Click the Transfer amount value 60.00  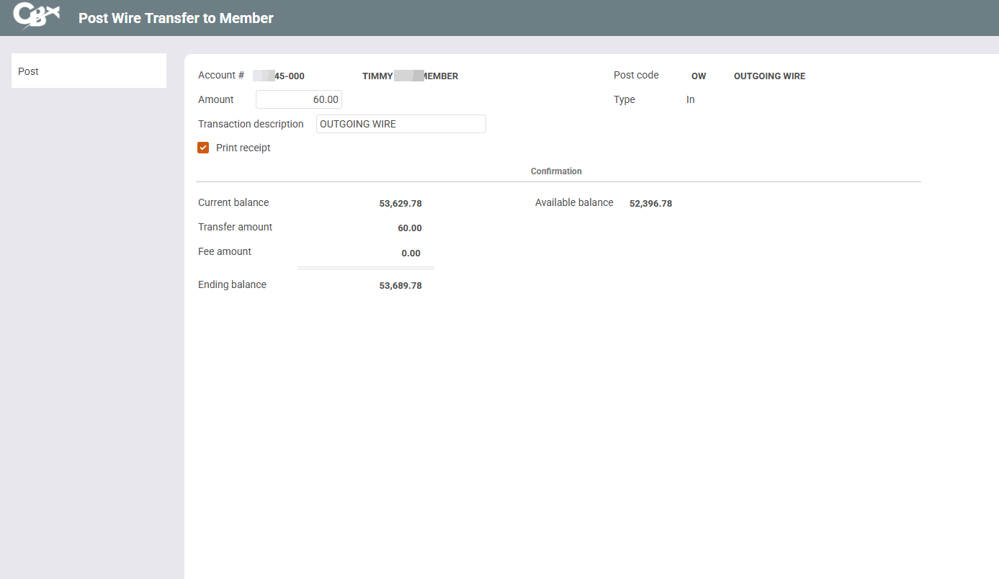pyautogui.click(x=409, y=228)
